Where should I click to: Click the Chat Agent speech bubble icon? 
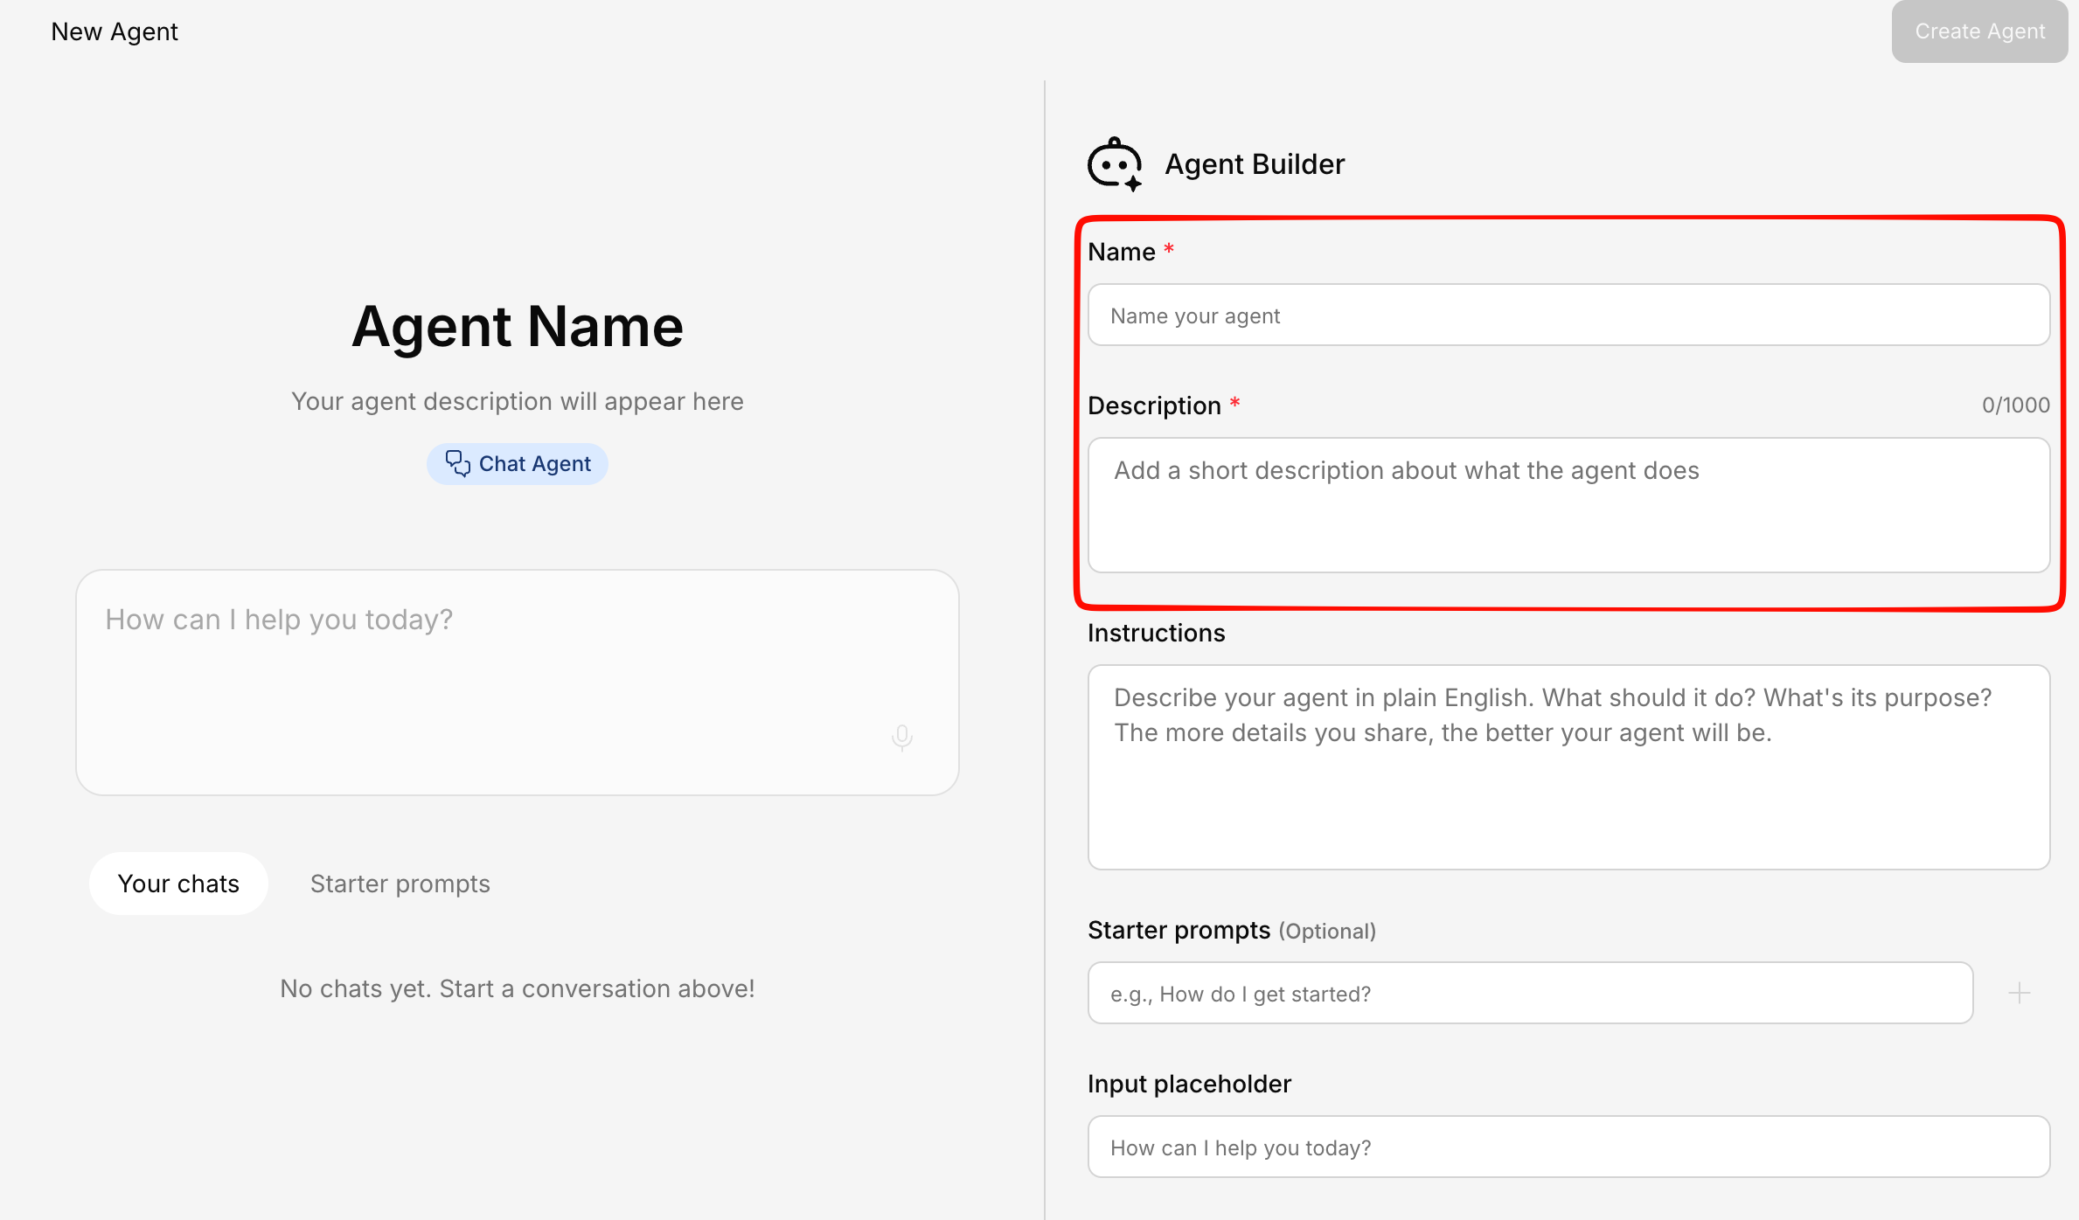457,463
